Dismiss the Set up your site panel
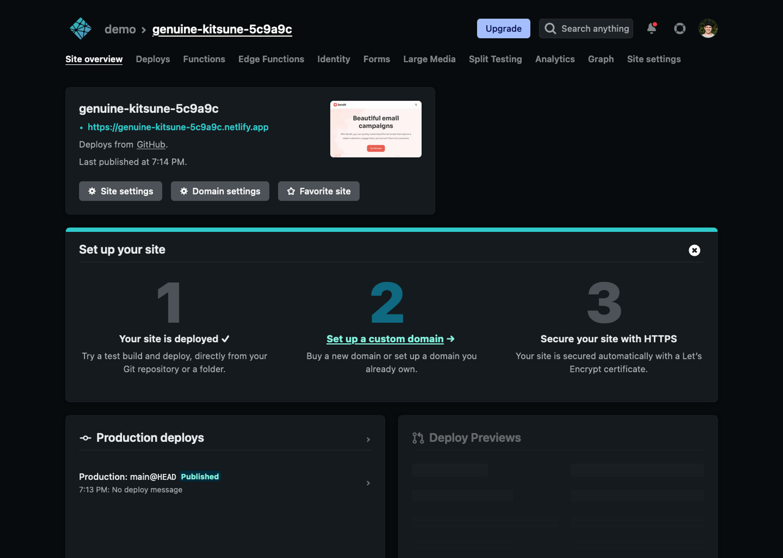783x558 pixels. coord(694,250)
